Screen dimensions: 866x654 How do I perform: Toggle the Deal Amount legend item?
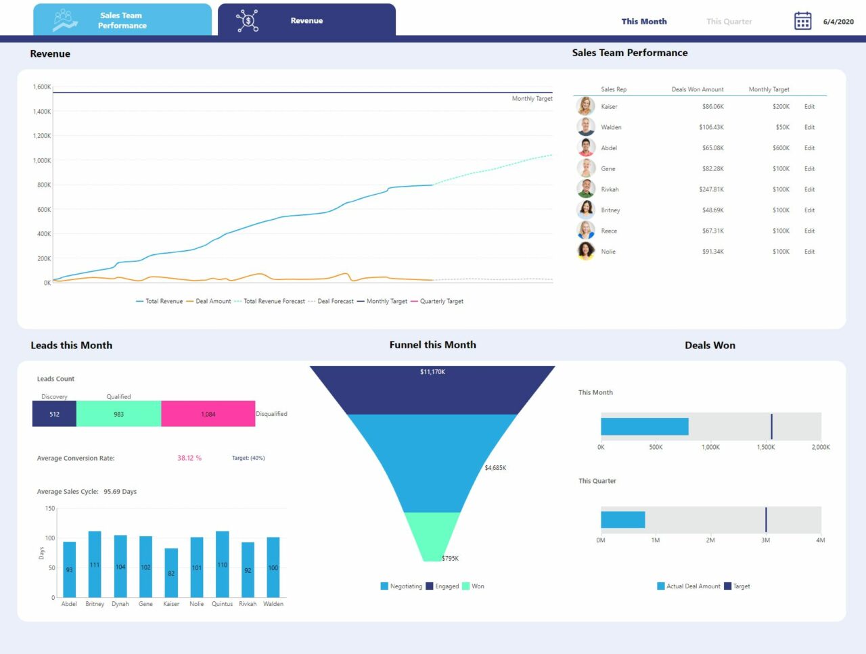(x=211, y=301)
